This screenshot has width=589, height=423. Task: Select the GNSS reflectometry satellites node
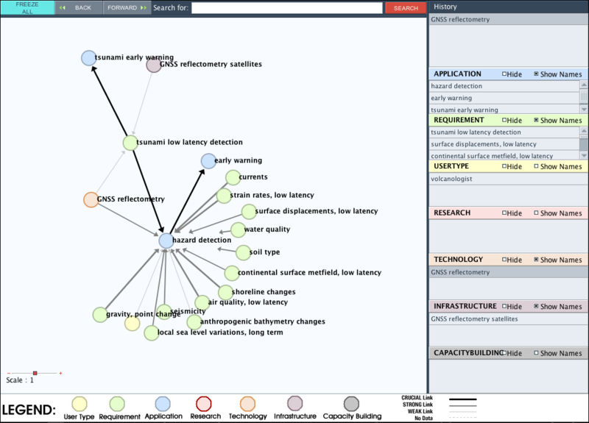point(153,65)
